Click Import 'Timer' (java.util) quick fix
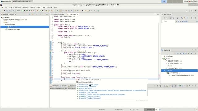The height and width of the screenshot is (111, 198). click(87, 86)
